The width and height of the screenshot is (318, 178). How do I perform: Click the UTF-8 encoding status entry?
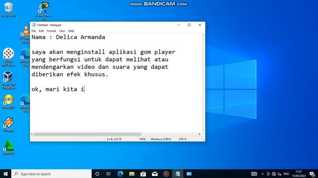182,139
